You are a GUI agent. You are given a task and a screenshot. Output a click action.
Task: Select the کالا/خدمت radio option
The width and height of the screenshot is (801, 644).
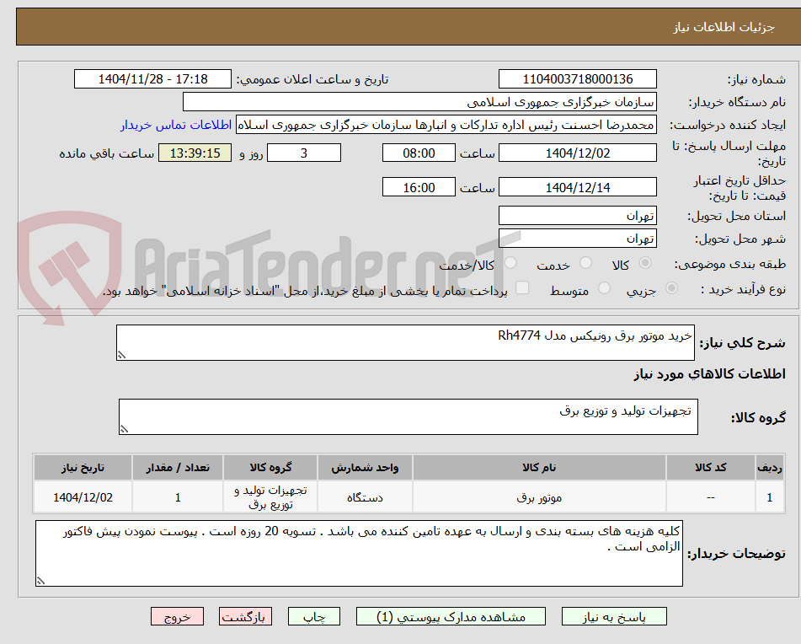(x=510, y=263)
